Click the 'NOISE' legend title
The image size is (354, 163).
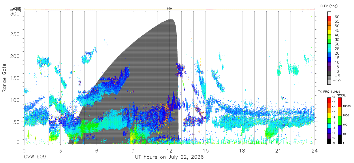point(341,95)
